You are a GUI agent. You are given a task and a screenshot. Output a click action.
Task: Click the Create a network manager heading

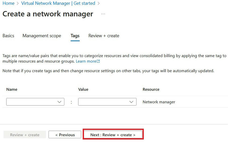[48, 14]
